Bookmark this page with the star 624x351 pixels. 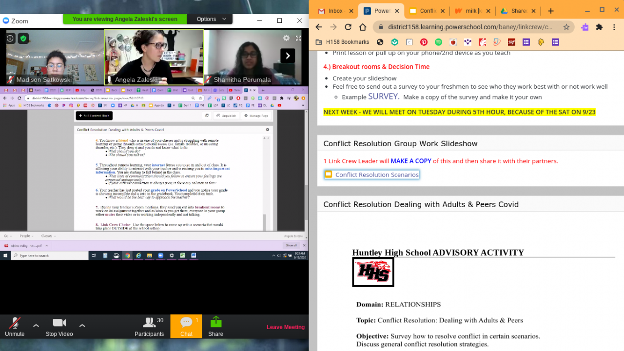[566, 27]
